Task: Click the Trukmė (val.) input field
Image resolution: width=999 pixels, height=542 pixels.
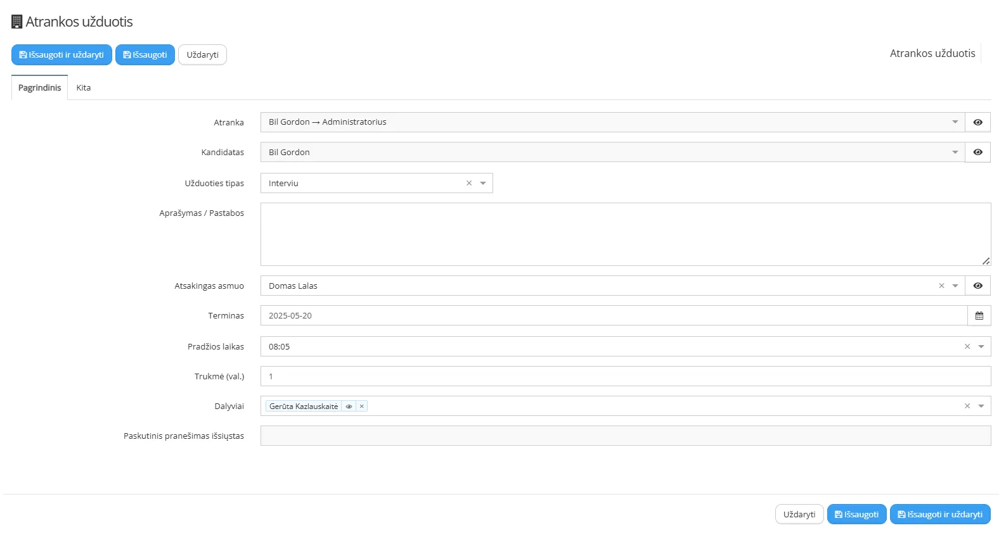Action: point(625,376)
